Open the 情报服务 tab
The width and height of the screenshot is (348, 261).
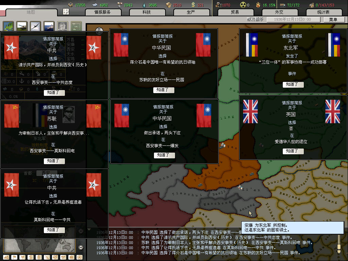click(103, 12)
